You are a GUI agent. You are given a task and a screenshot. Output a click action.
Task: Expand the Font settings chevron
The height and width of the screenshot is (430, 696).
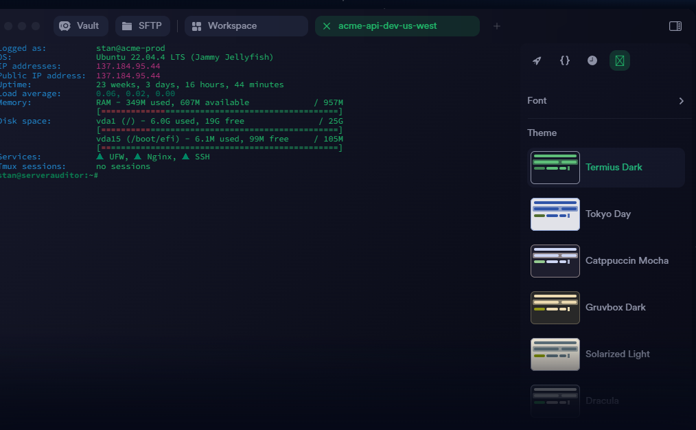click(682, 101)
